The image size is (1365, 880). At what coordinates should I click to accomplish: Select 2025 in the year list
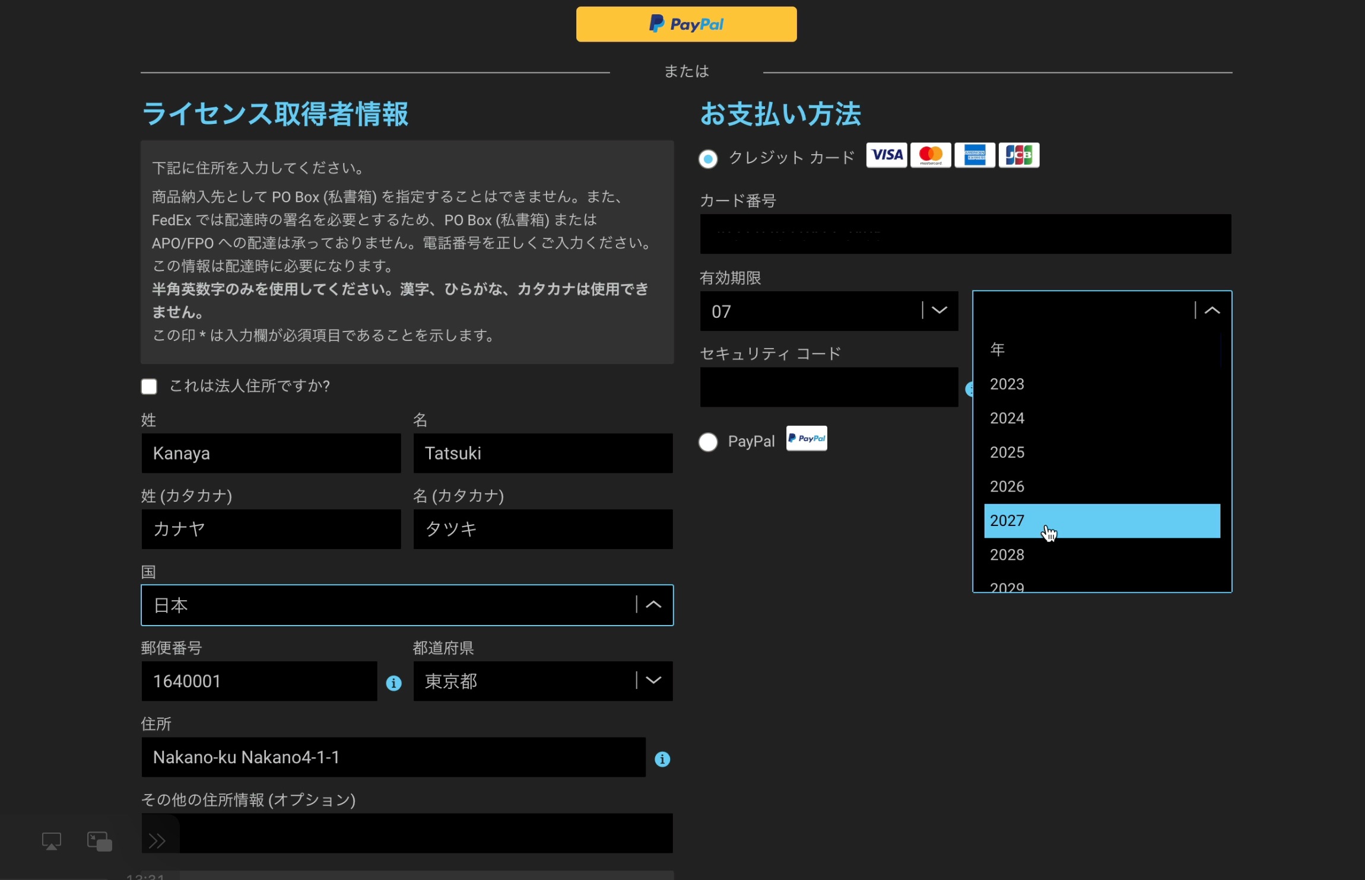click(1102, 452)
